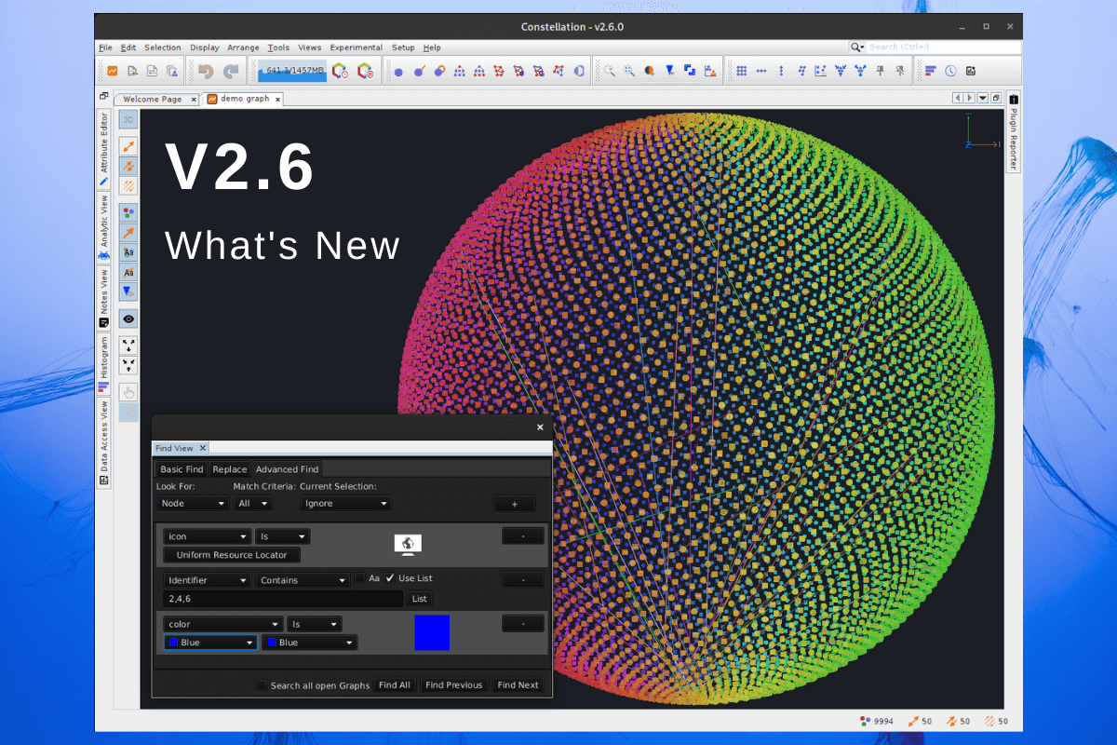Image resolution: width=1117 pixels, height=745 pixels.
Task: Click the hand tool in left sidebar
Action: (128, 392)
